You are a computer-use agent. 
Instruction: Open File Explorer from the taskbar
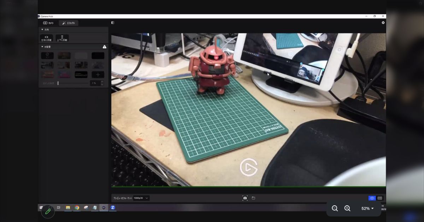tap(68, 208)
